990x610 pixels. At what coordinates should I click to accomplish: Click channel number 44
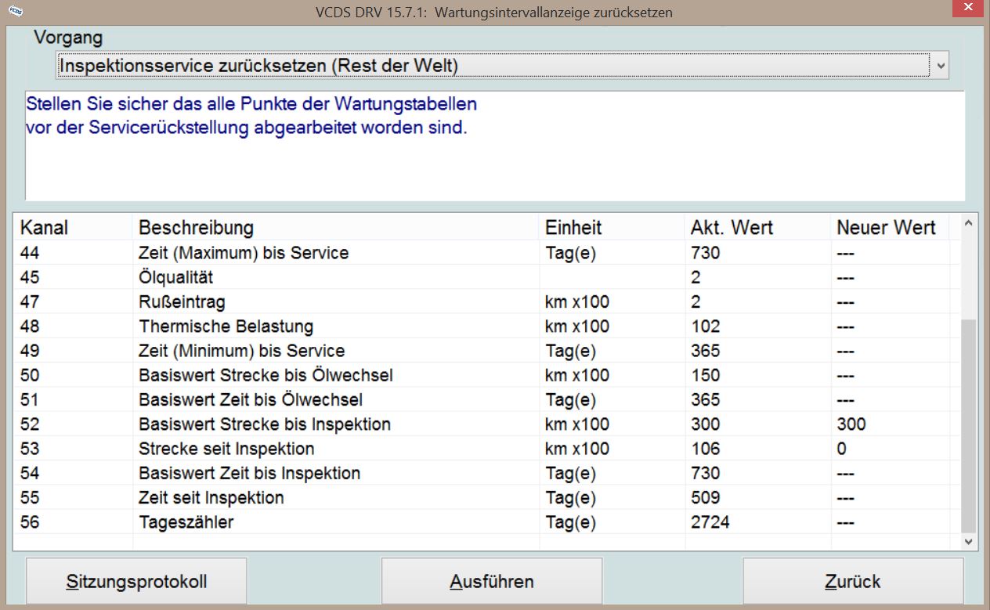[30, 253]
